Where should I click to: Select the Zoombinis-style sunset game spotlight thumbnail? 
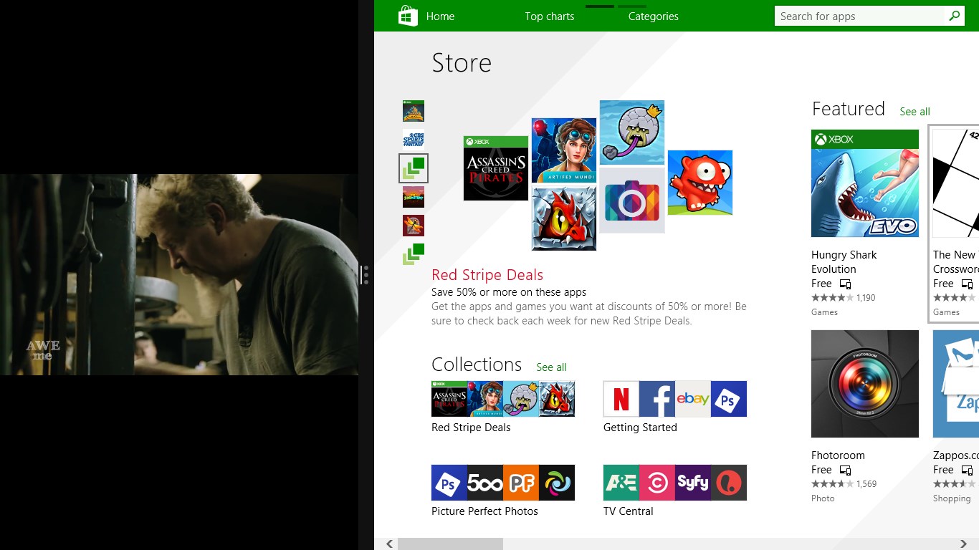tap(414, 197)
